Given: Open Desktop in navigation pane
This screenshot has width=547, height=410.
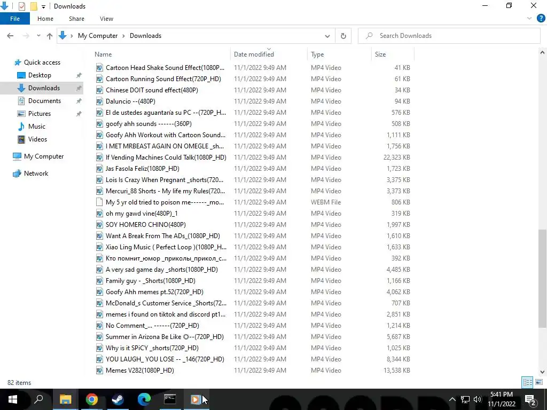Looking at the screenshot, I should [40, 75].
